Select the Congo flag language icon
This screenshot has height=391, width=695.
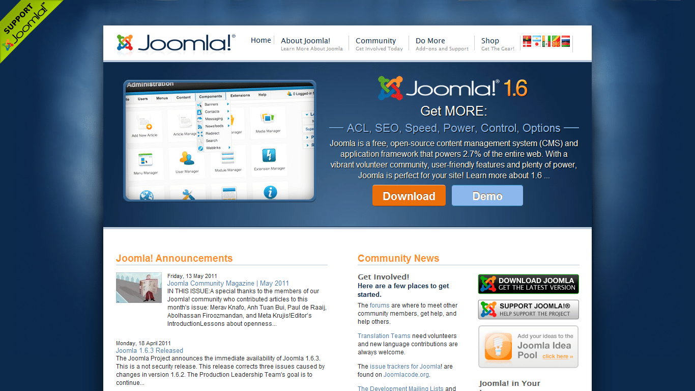(x=556, y=38)
